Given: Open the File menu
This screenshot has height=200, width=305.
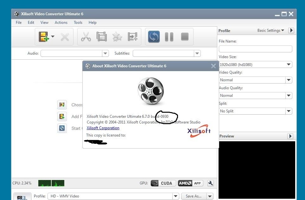Looking at the screenshot, I should [19, 23].
